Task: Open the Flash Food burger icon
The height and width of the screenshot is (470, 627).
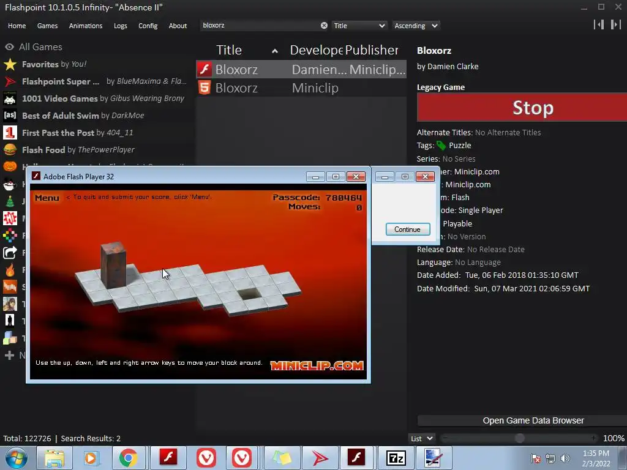Action: 10,150
